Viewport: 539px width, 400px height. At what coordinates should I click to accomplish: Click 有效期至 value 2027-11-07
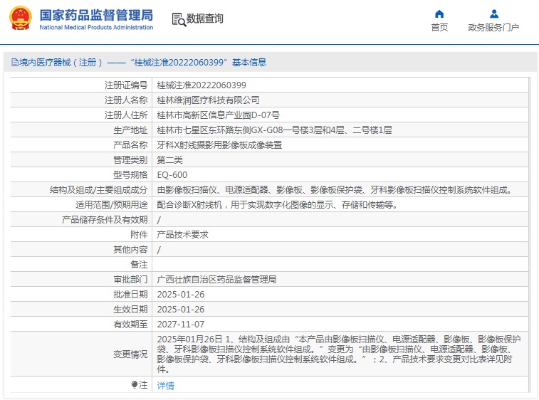(180, 325)
